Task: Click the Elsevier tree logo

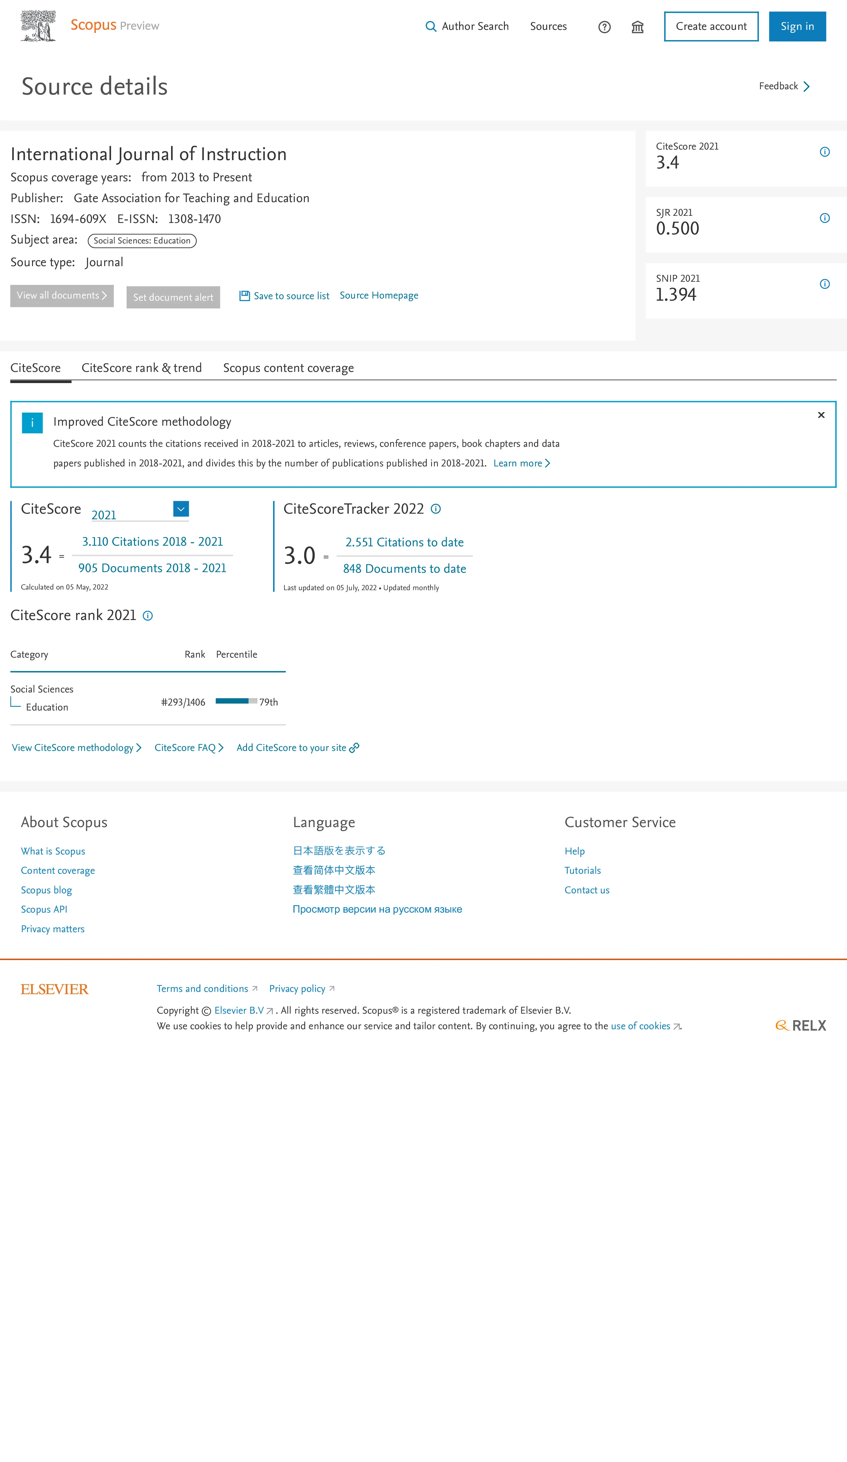Action: pos(38,26)
